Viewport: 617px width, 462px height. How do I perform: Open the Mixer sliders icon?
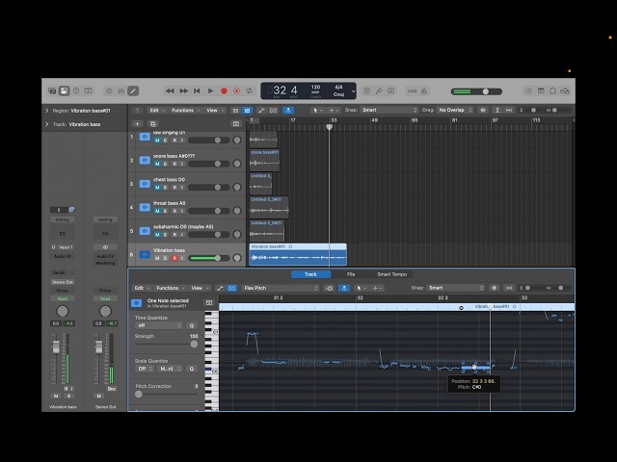pos(121,90)
